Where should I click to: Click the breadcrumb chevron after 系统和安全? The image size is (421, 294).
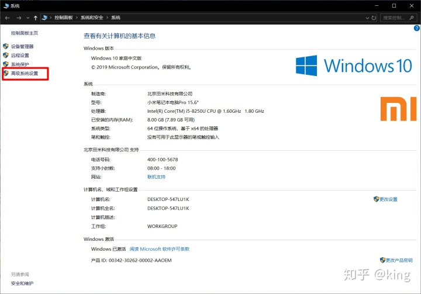pyautogui.click(x=107, y=18)
